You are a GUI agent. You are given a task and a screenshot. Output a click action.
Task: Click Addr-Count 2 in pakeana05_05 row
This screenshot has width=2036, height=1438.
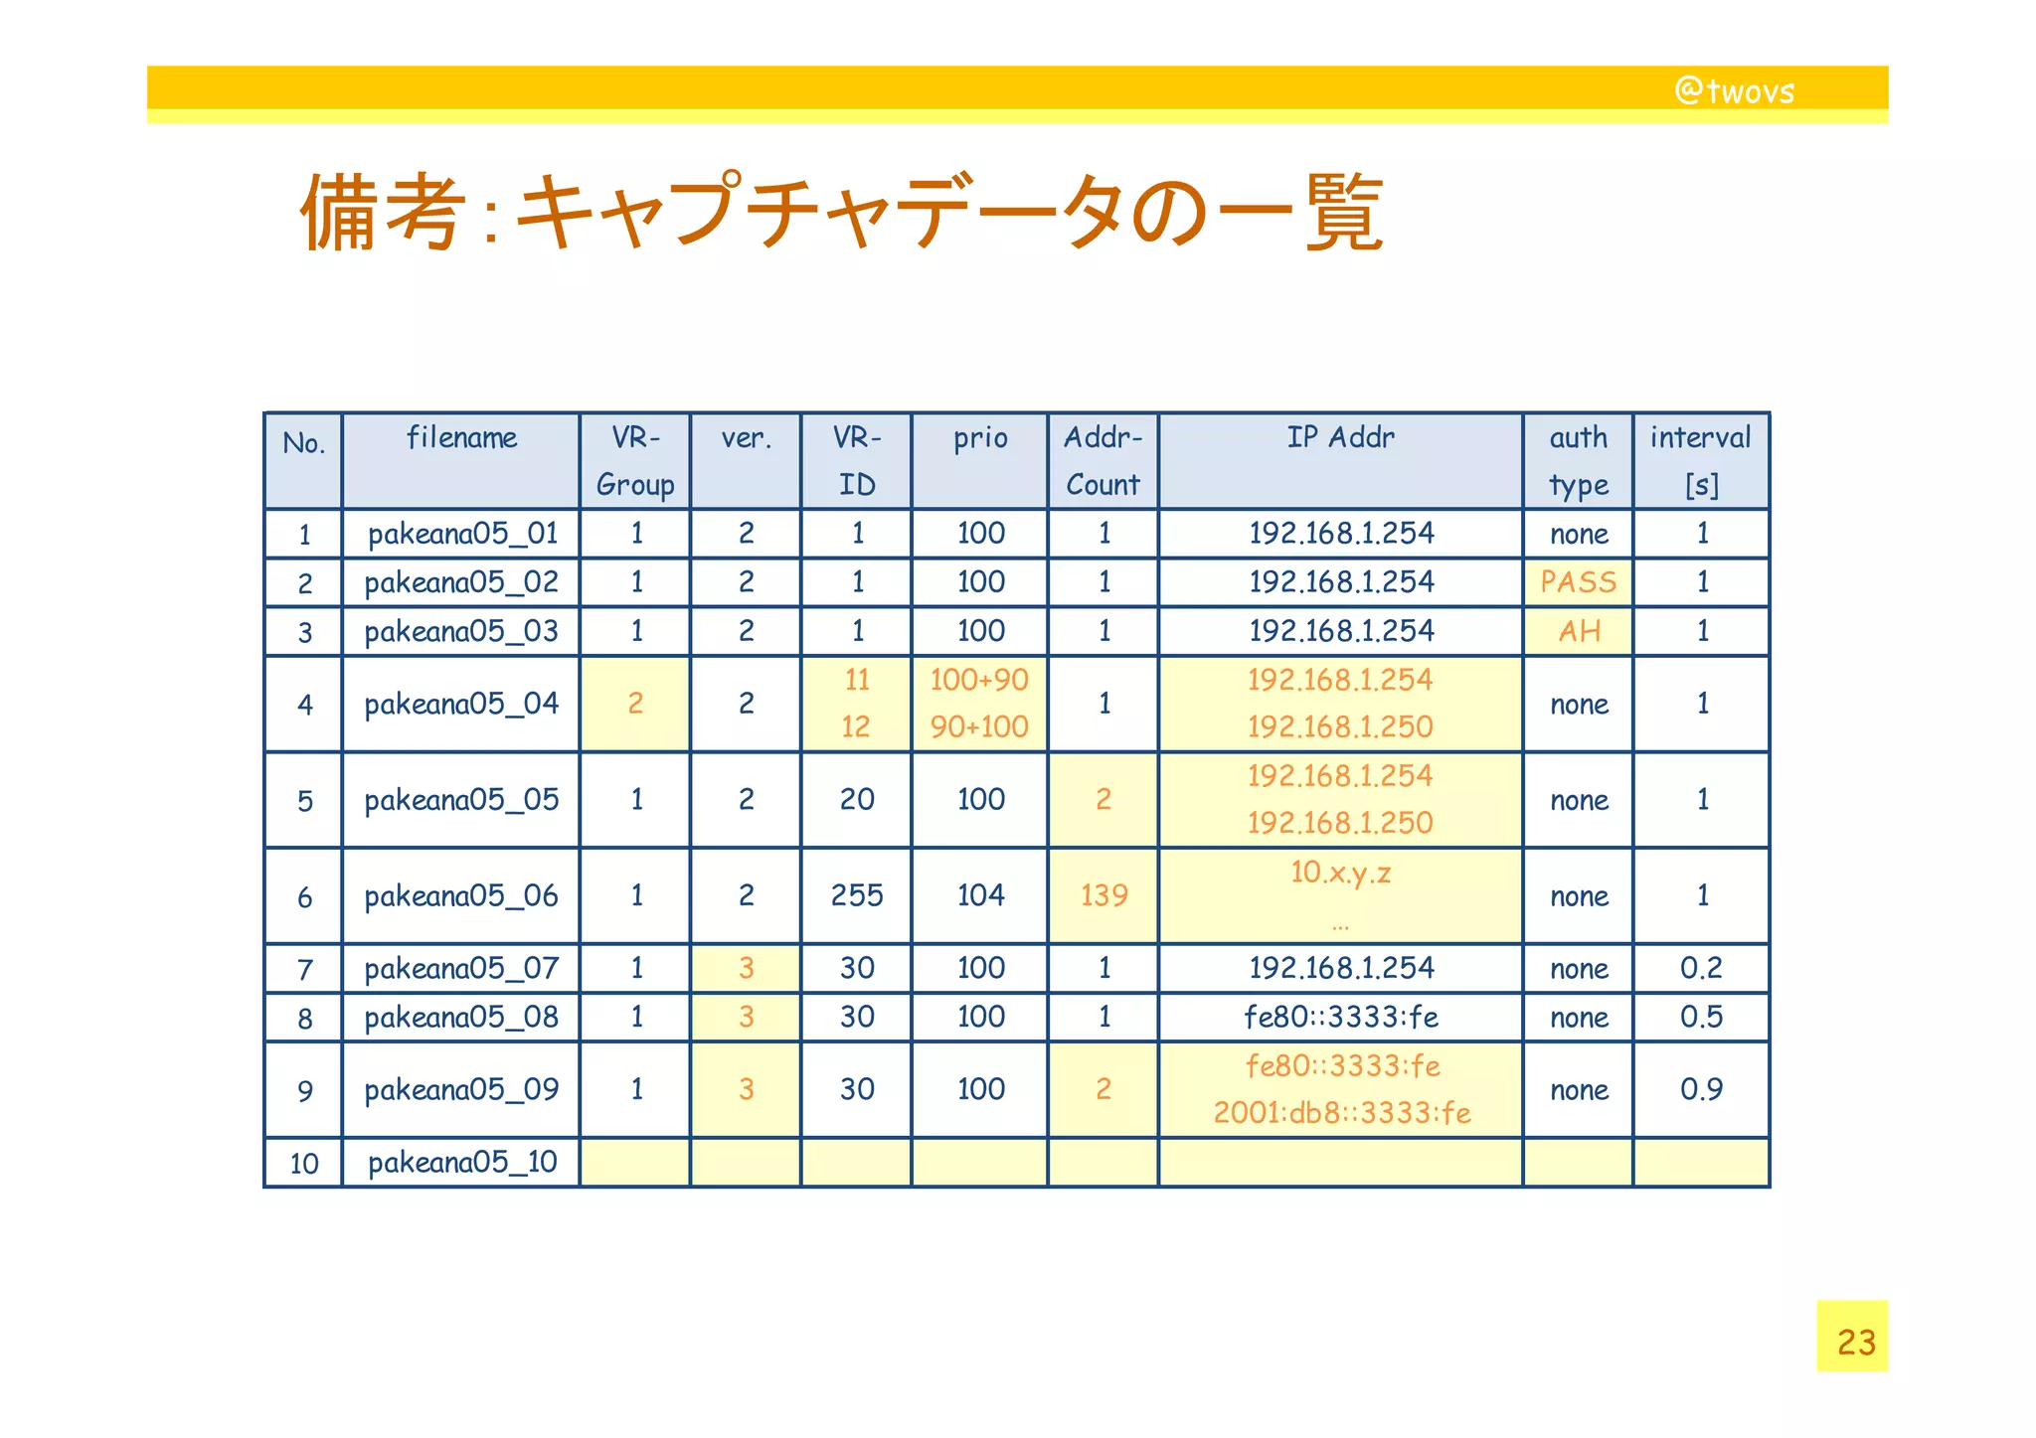point(1103,800)
